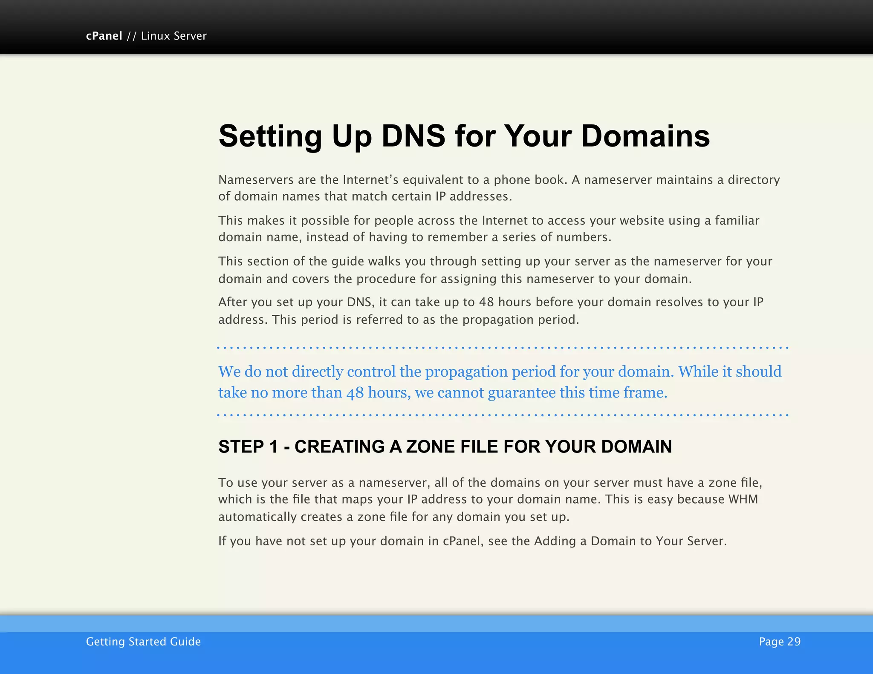Screen dimensions: 873x674
Task: Click the blue note 'We do not directly control'
Action: point(500,382)
